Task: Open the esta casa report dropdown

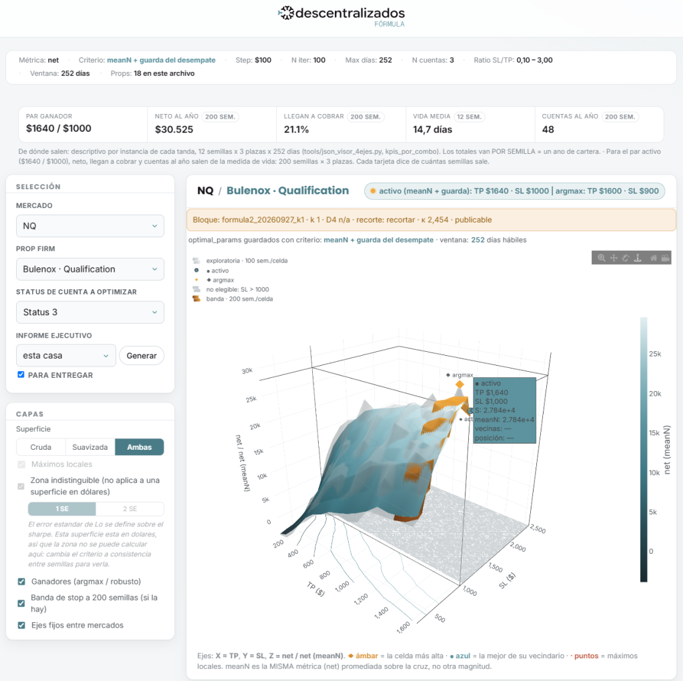Action: [66, 356]
